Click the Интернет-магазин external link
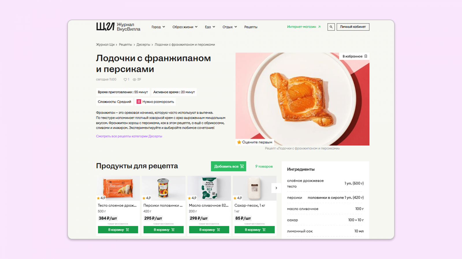Screen dimensions: 462x259 (304, 27)
